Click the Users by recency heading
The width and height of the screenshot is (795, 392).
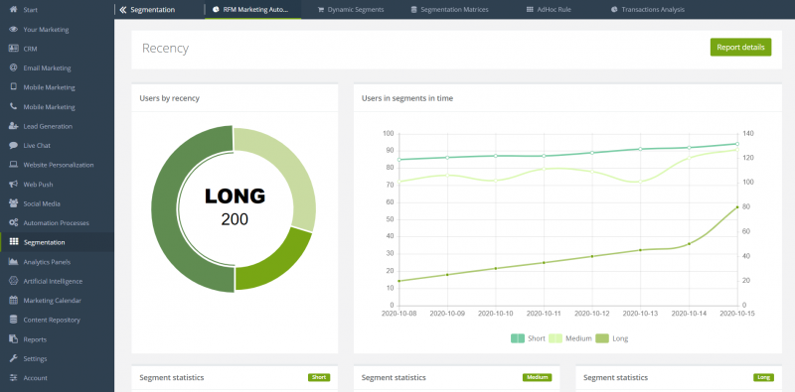pos(169,98)
